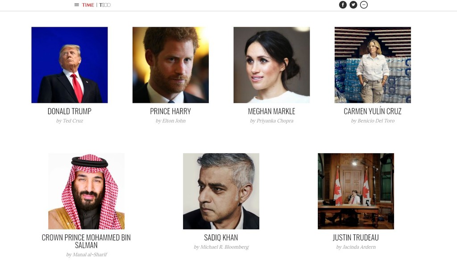Click the SADIQ KHAN name link
The width and height of the screenshot is (457, 262).
(221, 237)
